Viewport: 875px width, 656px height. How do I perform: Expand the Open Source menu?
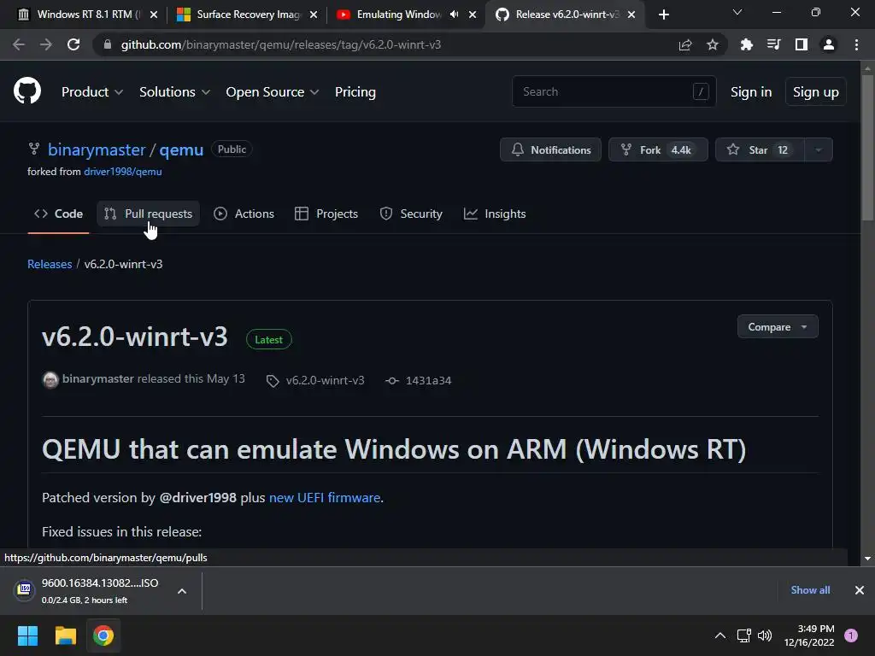tap(273, 91)
